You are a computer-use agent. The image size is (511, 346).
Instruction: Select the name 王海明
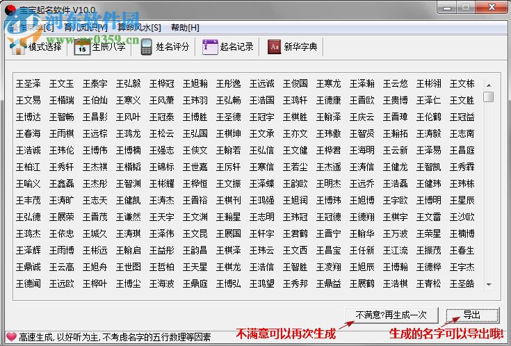[x=362, y=150]
